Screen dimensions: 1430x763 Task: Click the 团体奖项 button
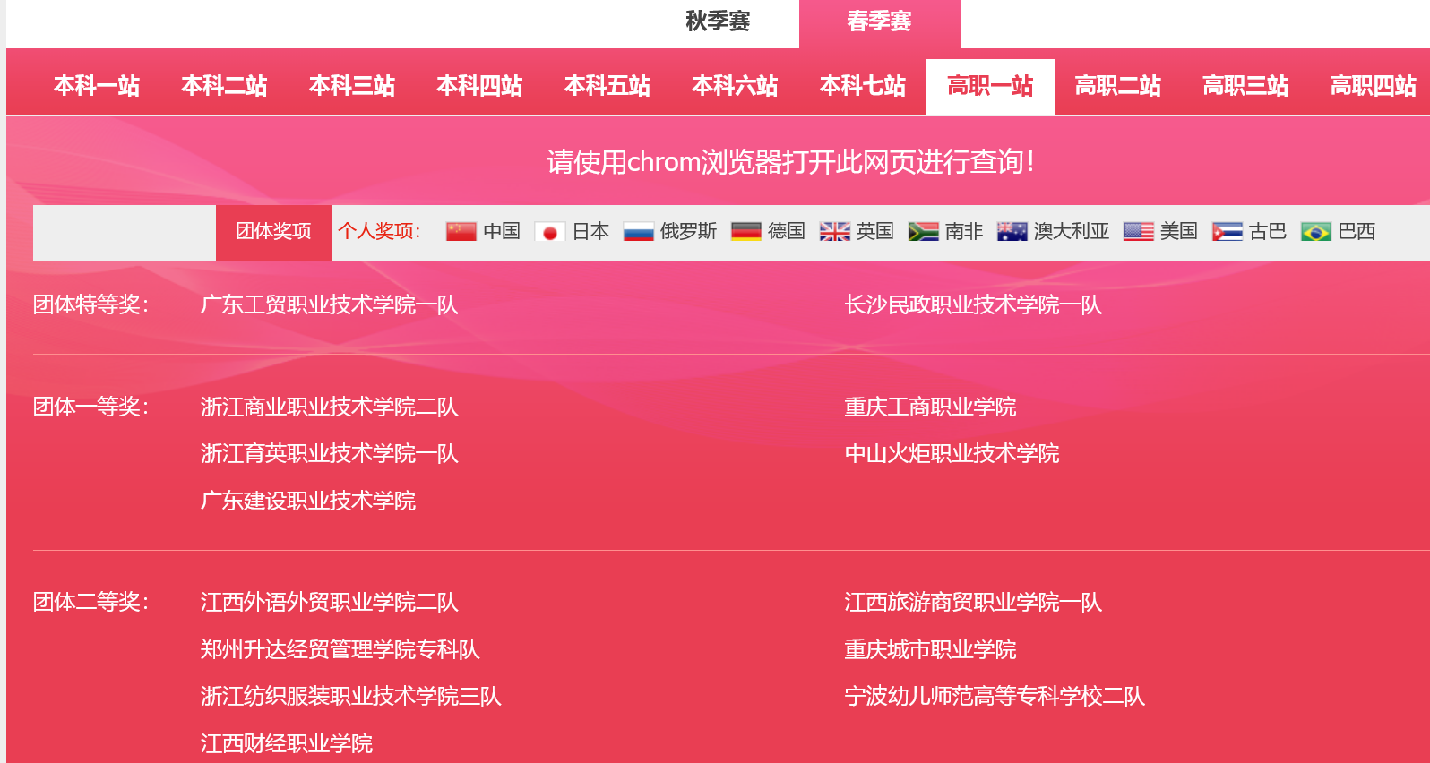coord(273,232)
